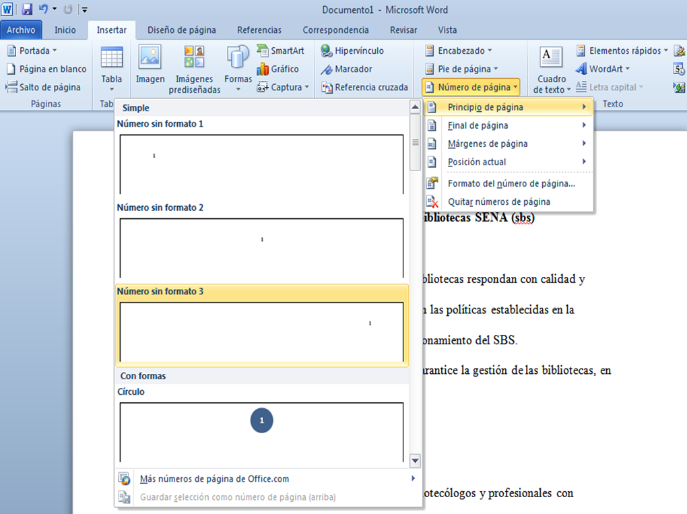687x514 pixels.
Task: Open the Formas shapes gallery
Action: 238,68
